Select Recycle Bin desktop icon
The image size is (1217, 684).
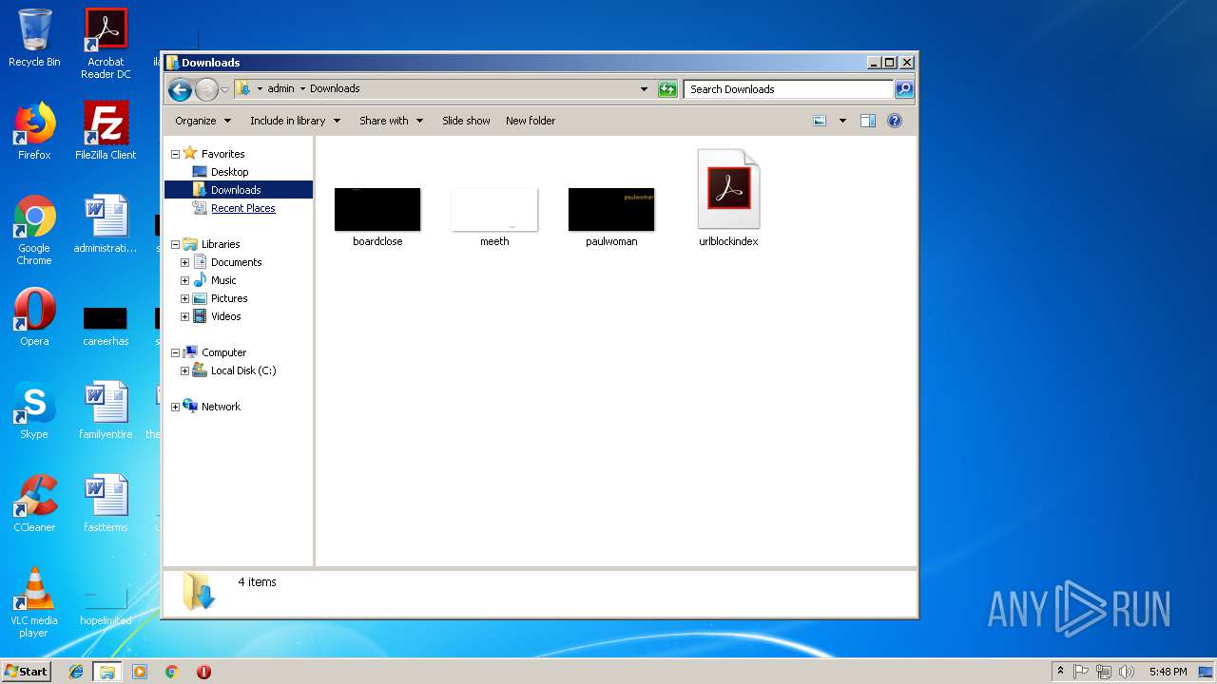tap(34, 38)
